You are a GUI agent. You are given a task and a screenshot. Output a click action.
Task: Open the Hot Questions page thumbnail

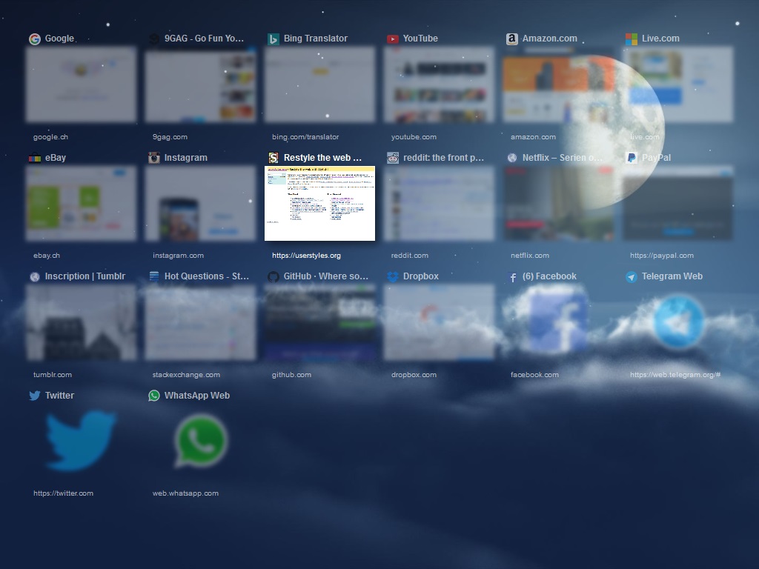coord(200,322)
